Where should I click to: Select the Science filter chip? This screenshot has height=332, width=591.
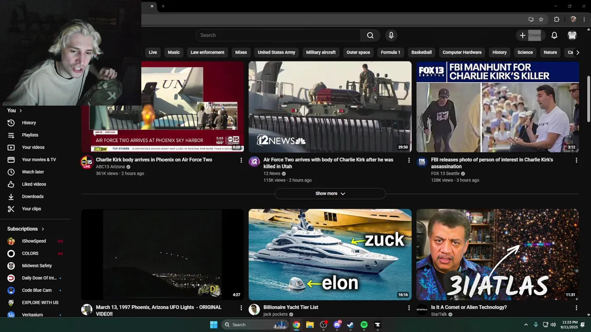525,52
